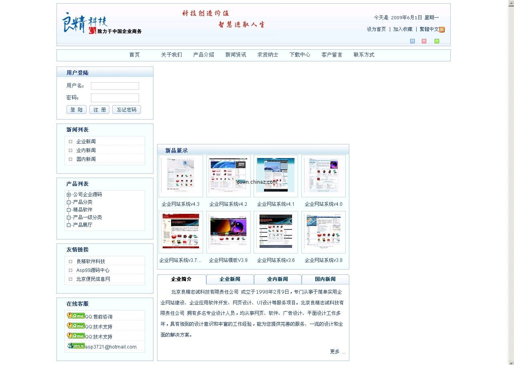Click the 企业网站系统v4.3 caption link

pos(181,204)
